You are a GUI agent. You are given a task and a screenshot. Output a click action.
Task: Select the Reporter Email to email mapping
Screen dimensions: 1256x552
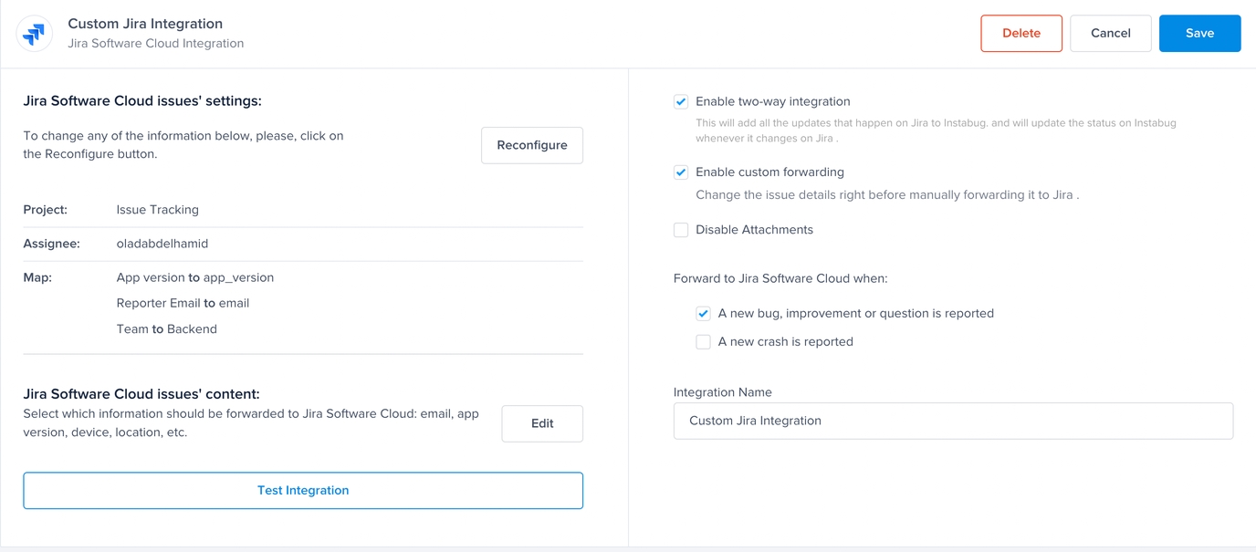click(183, 303)
